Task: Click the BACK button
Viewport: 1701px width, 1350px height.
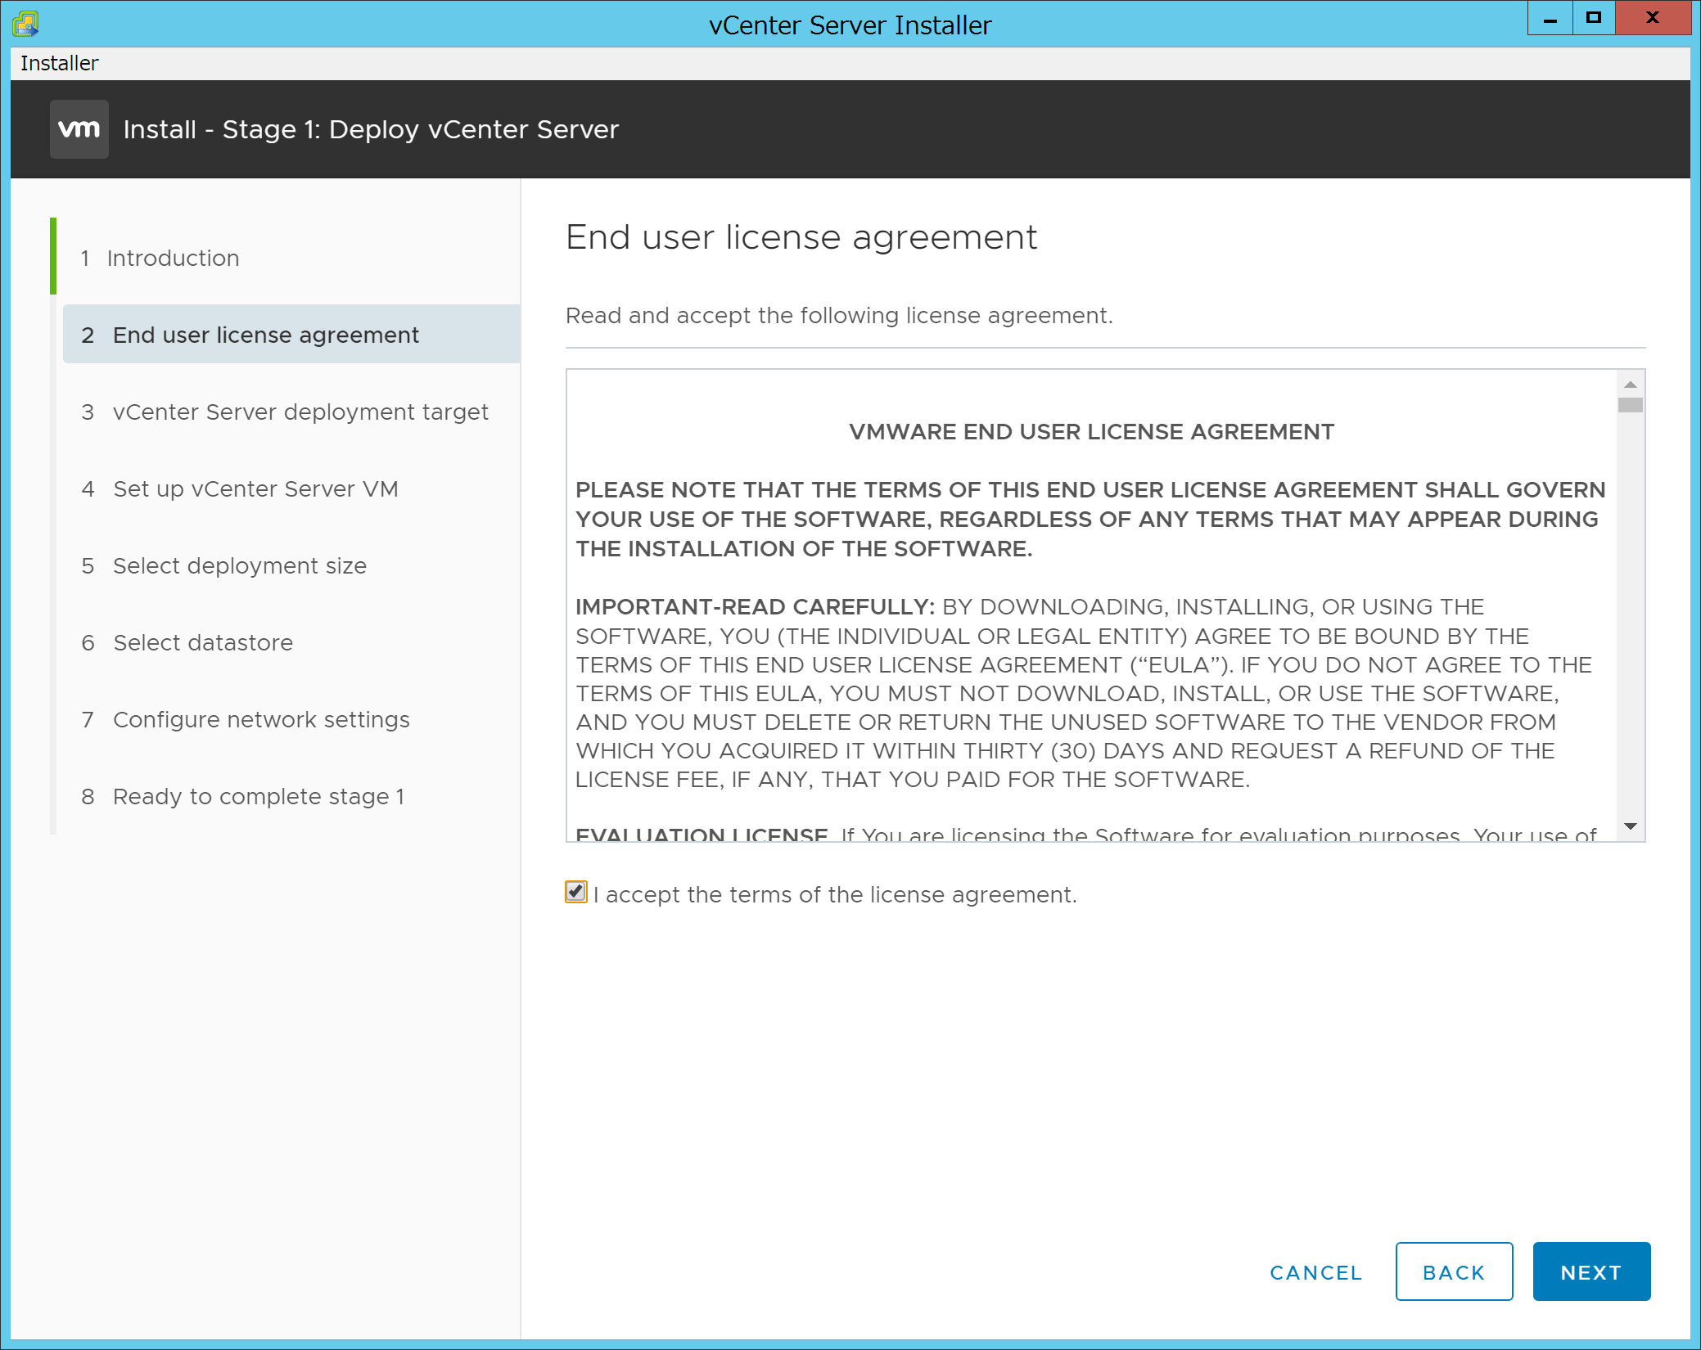Action: tap(1454, 1272)
